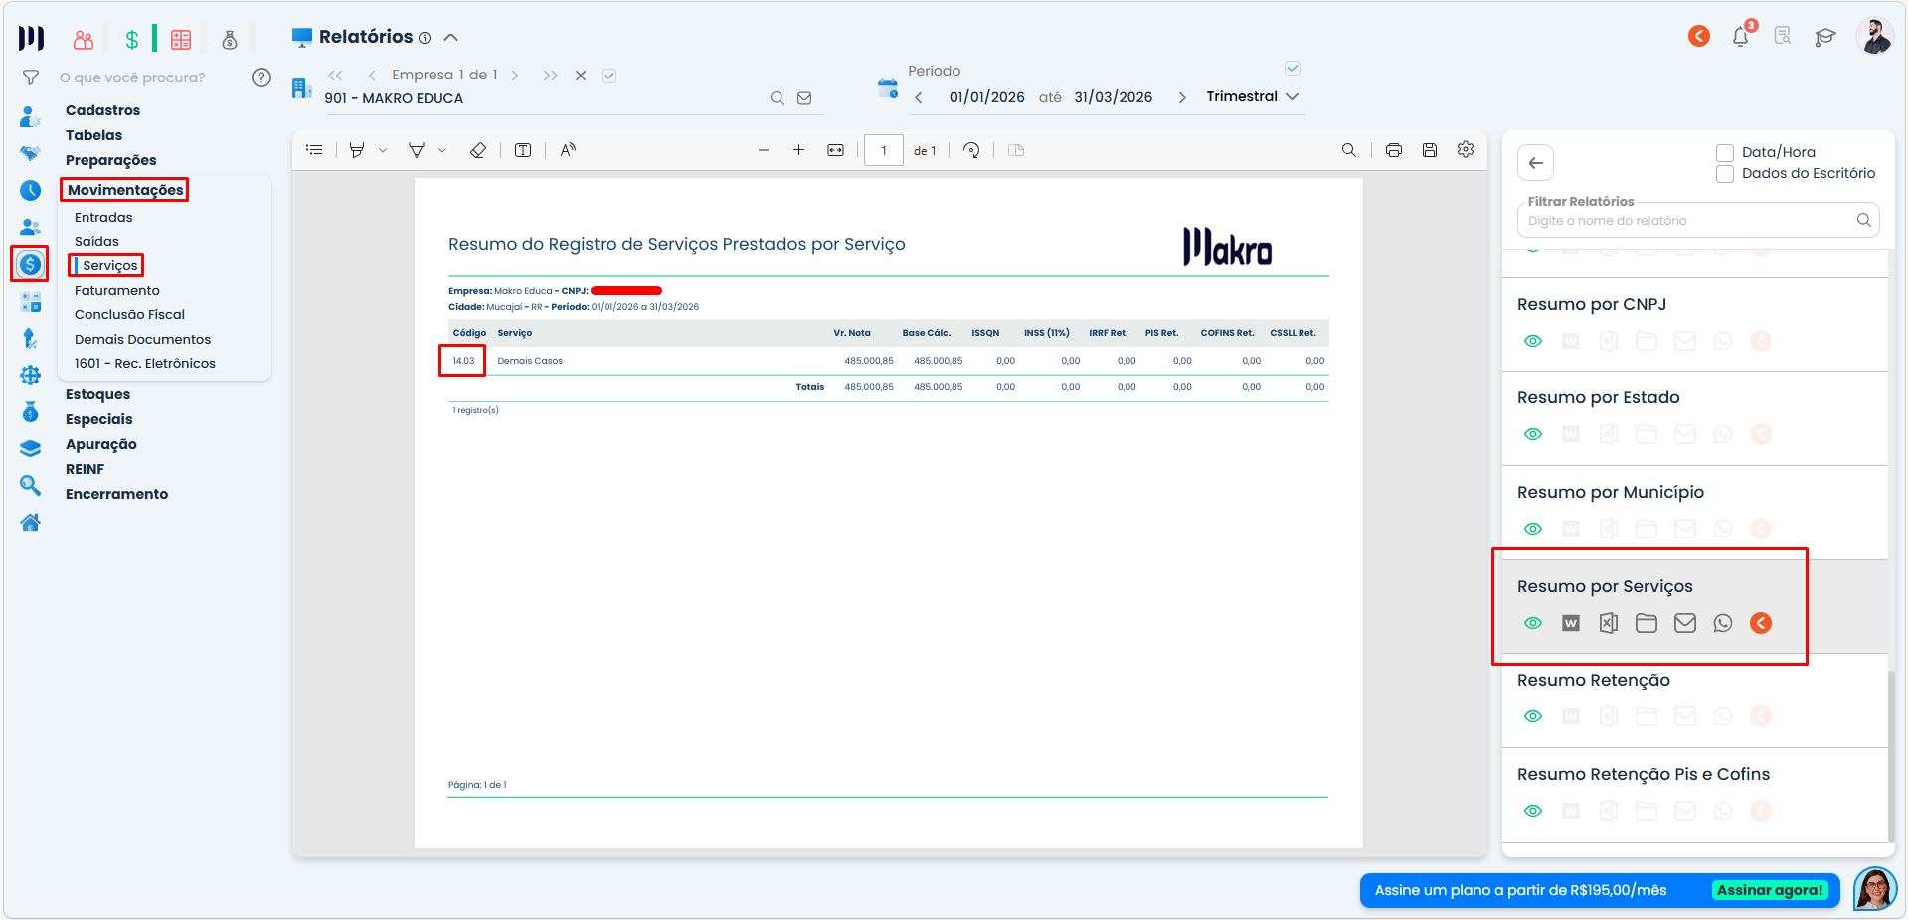Screen dimensions: 1908x920
Task: Open the graduation cap training icon
Action: click(1824, 37)
